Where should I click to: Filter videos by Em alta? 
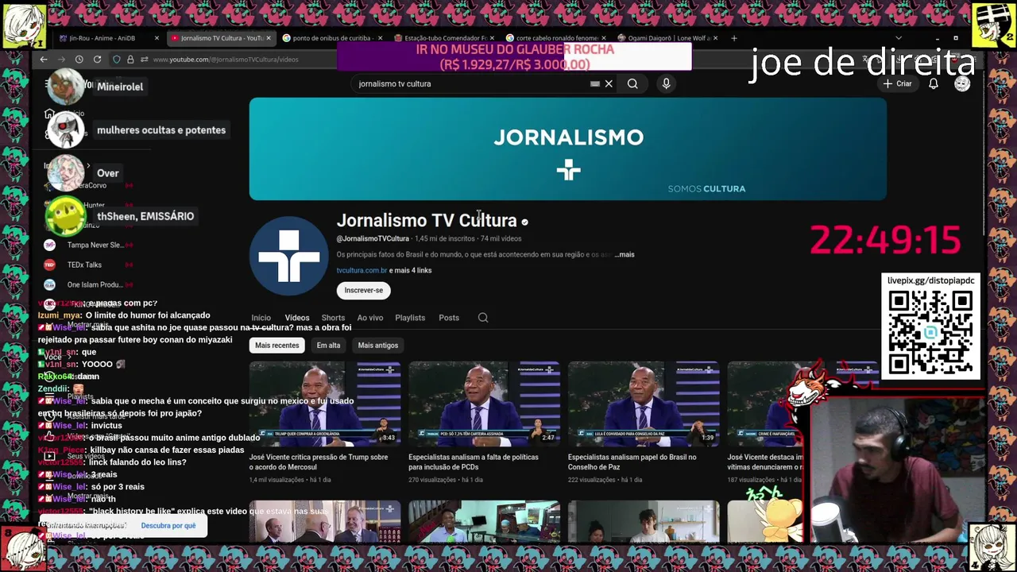click(328, 346)
